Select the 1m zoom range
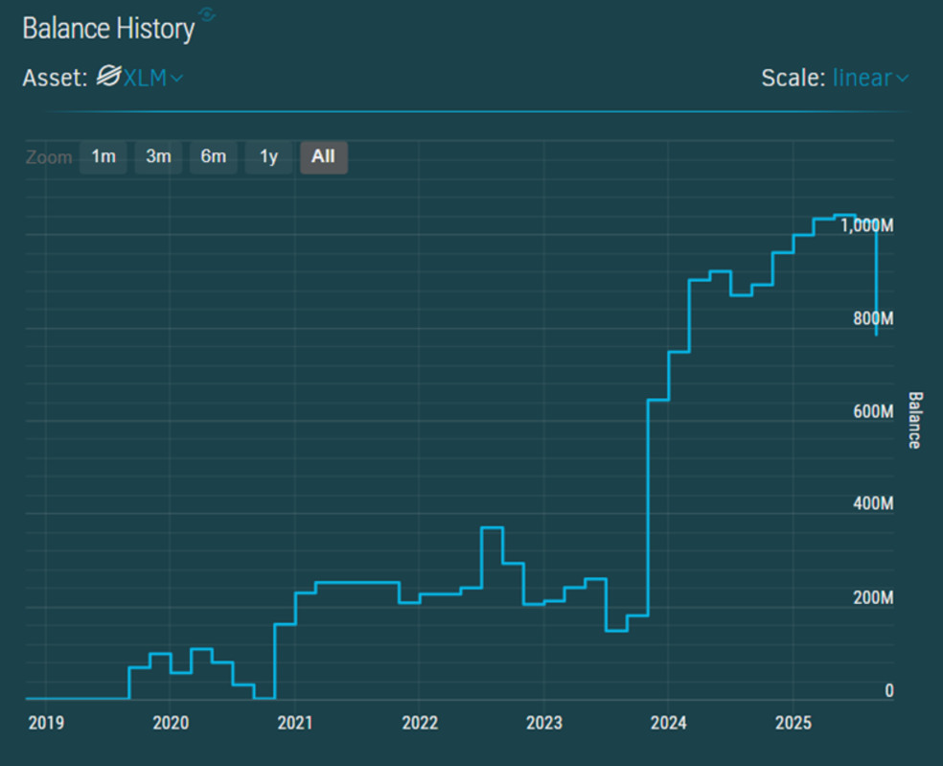The image size is (943, 766). [103, 156]
